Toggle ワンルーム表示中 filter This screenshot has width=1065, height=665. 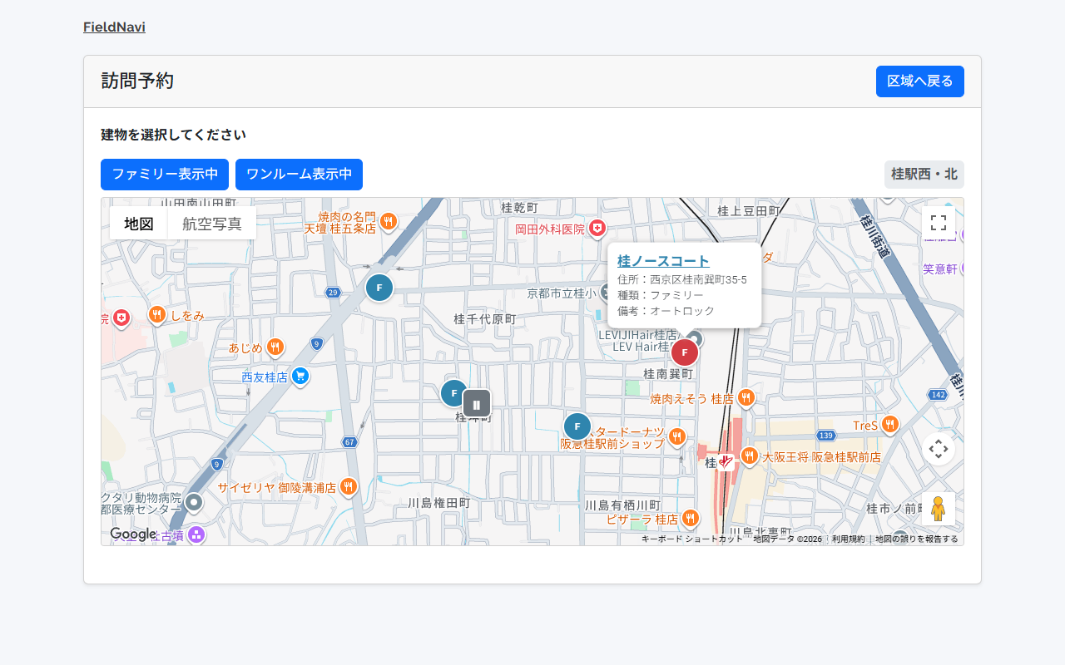coord(299,175)
